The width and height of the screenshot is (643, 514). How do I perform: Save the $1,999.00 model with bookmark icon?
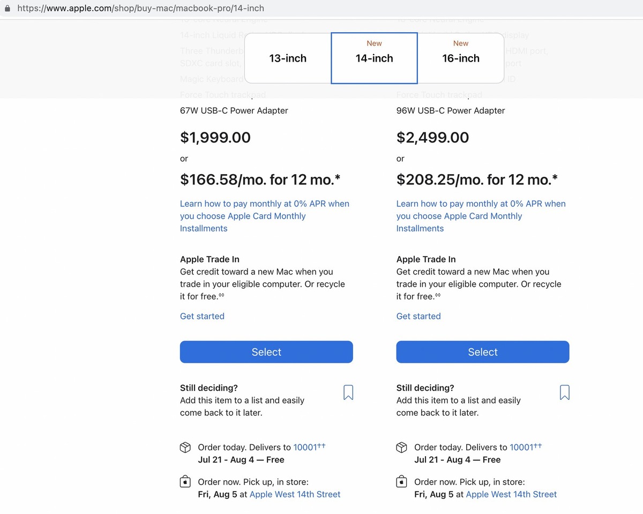[348, 392]
